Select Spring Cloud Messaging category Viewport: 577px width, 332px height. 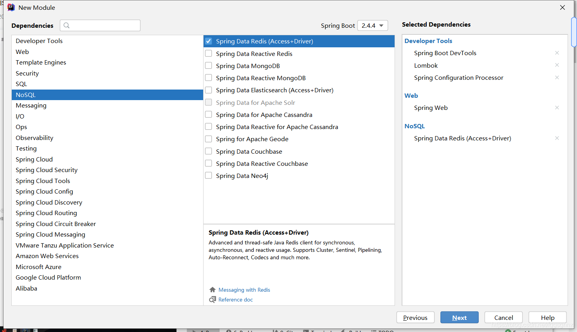(107, 234)
